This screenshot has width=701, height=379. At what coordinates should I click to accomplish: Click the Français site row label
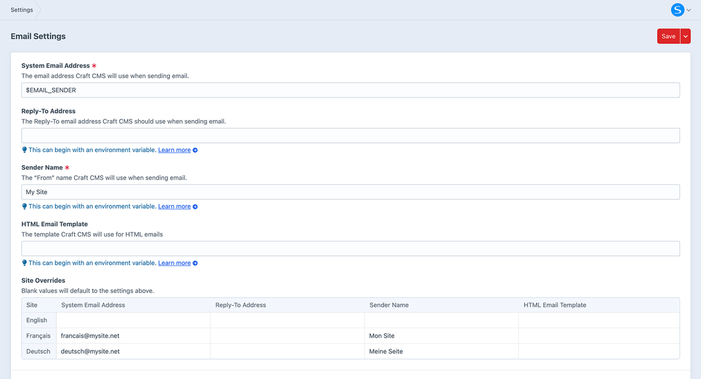pos(39,336)
